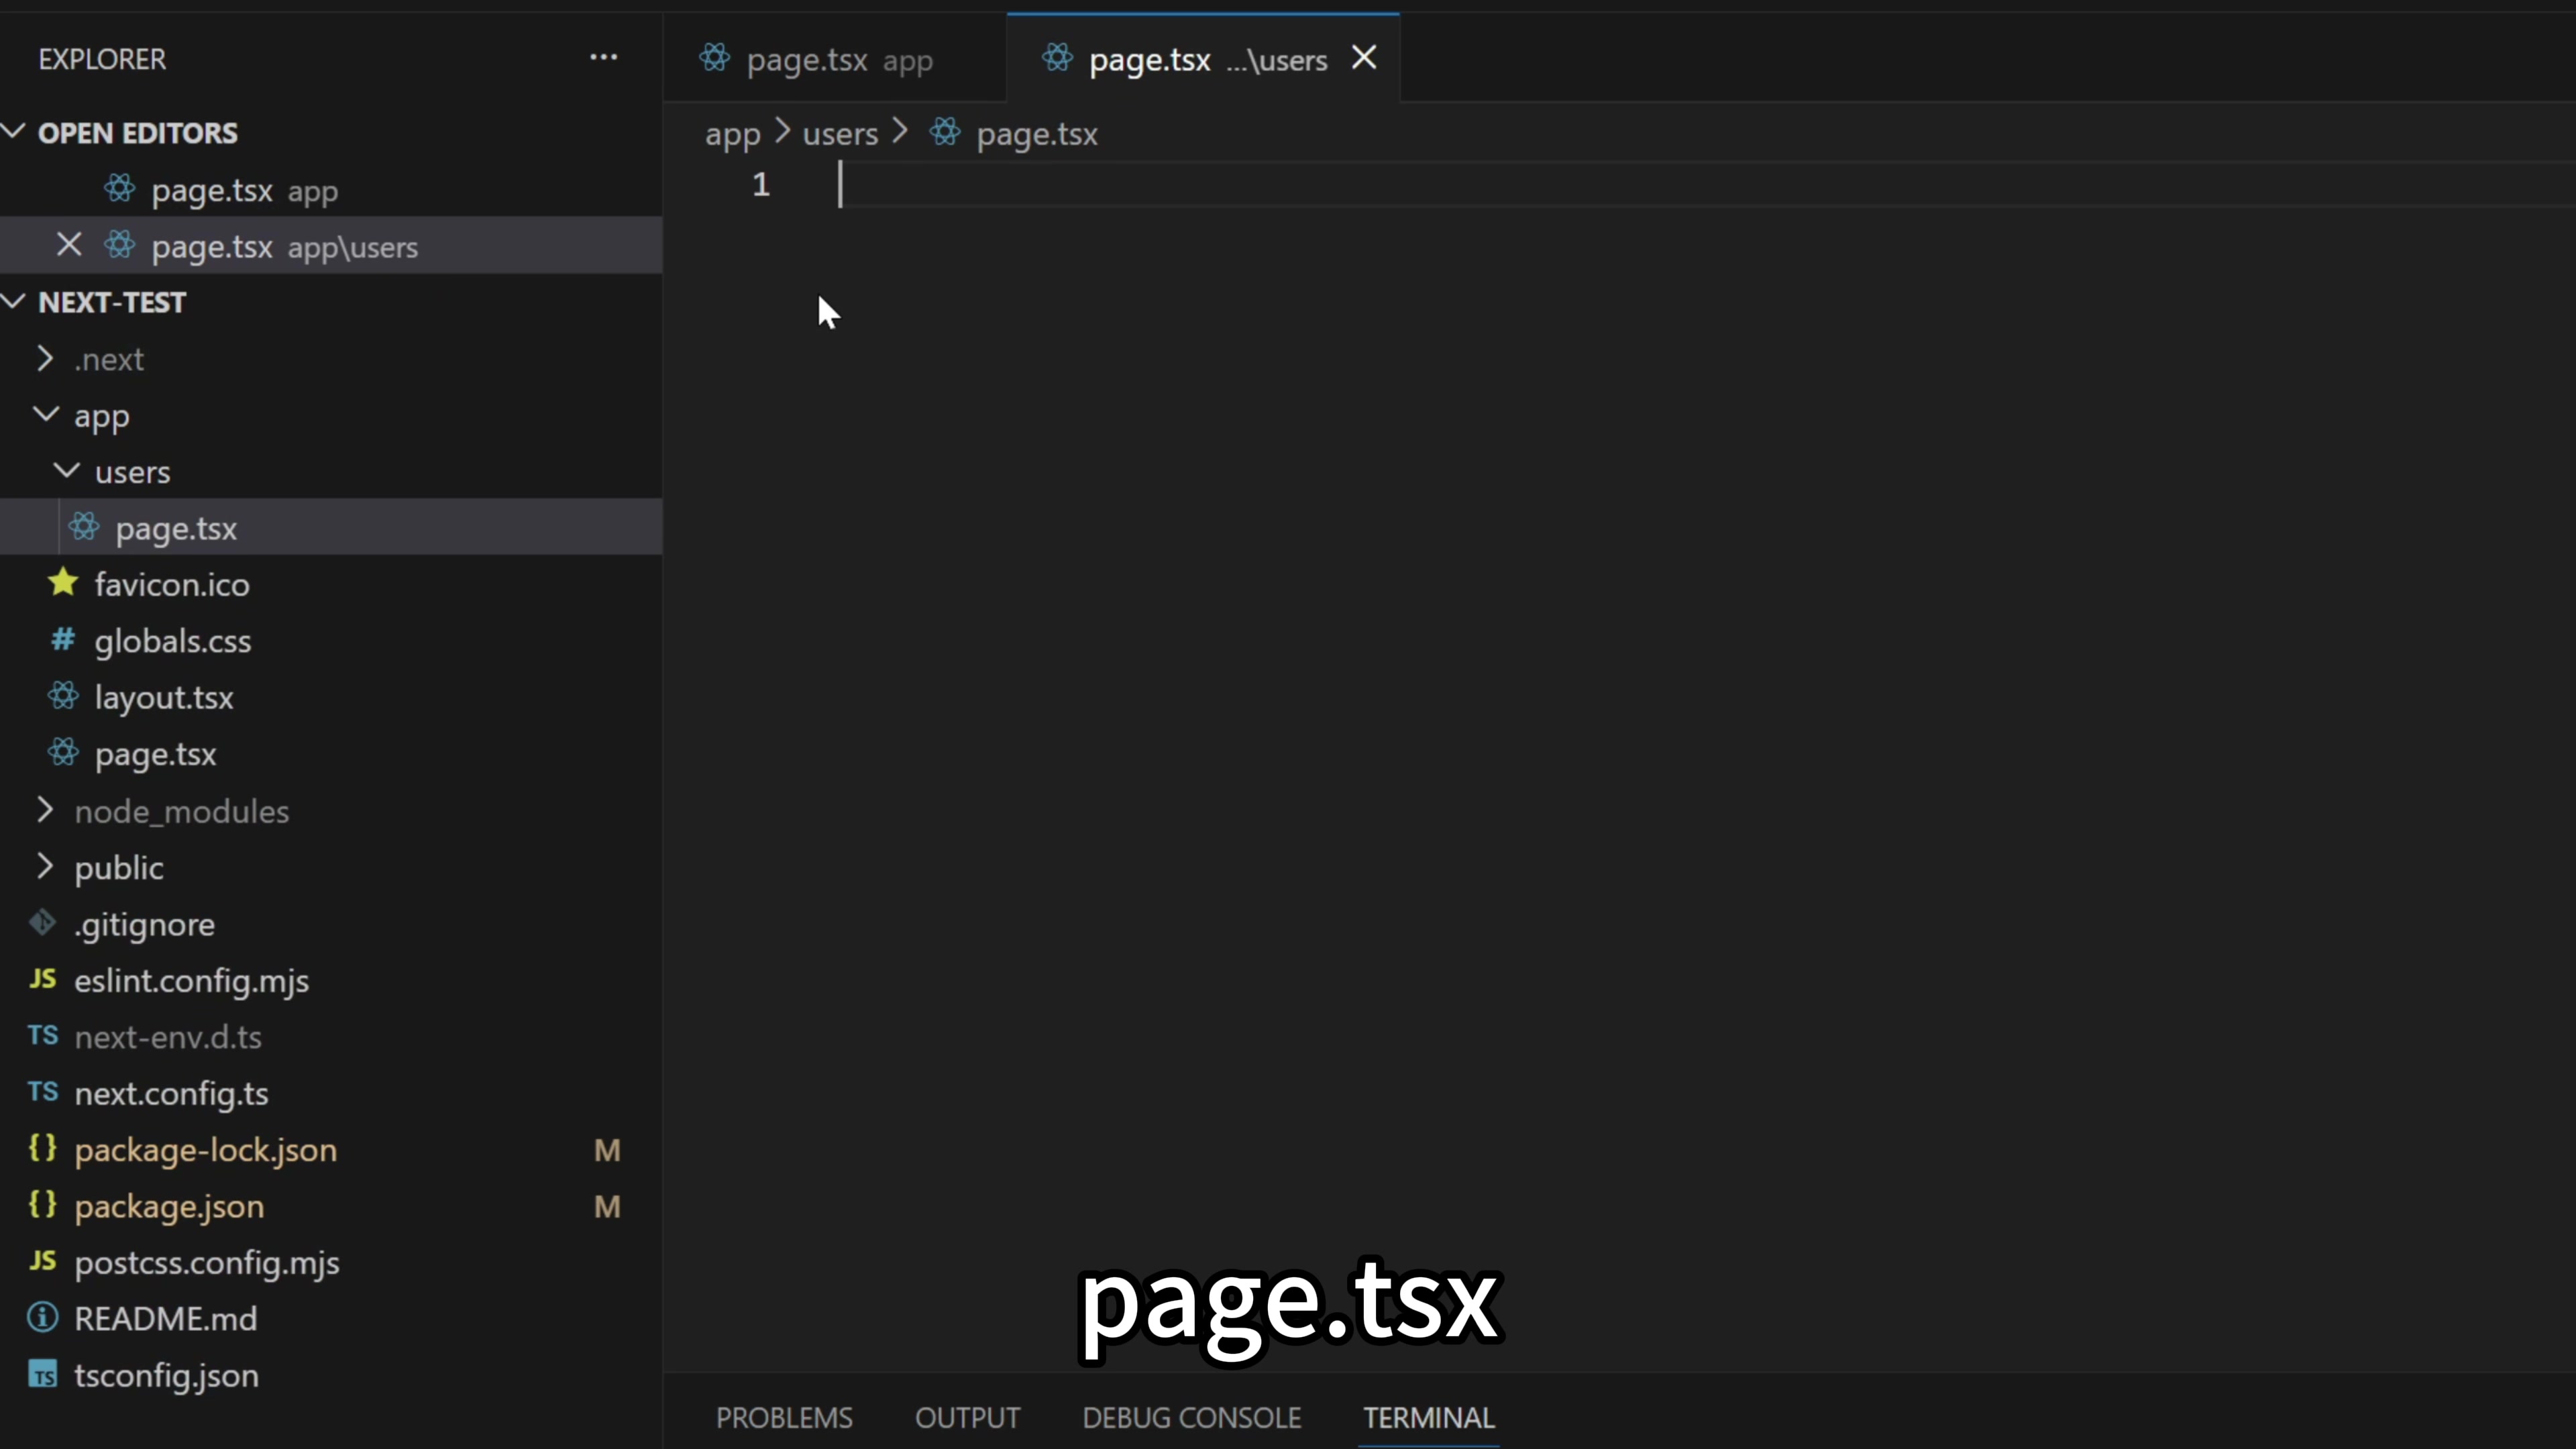
Task: Close the users page.tsx editor tab
Action: (x=1364, y=58)
